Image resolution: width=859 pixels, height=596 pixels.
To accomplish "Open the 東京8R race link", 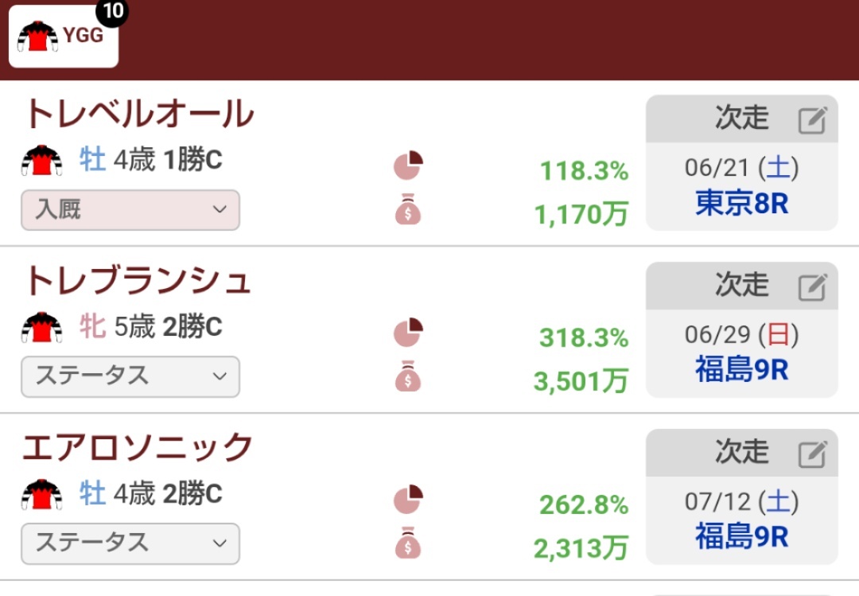I will (x=742, y=204).
